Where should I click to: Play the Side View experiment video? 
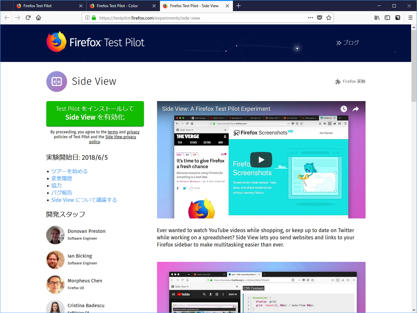point(261,159)
